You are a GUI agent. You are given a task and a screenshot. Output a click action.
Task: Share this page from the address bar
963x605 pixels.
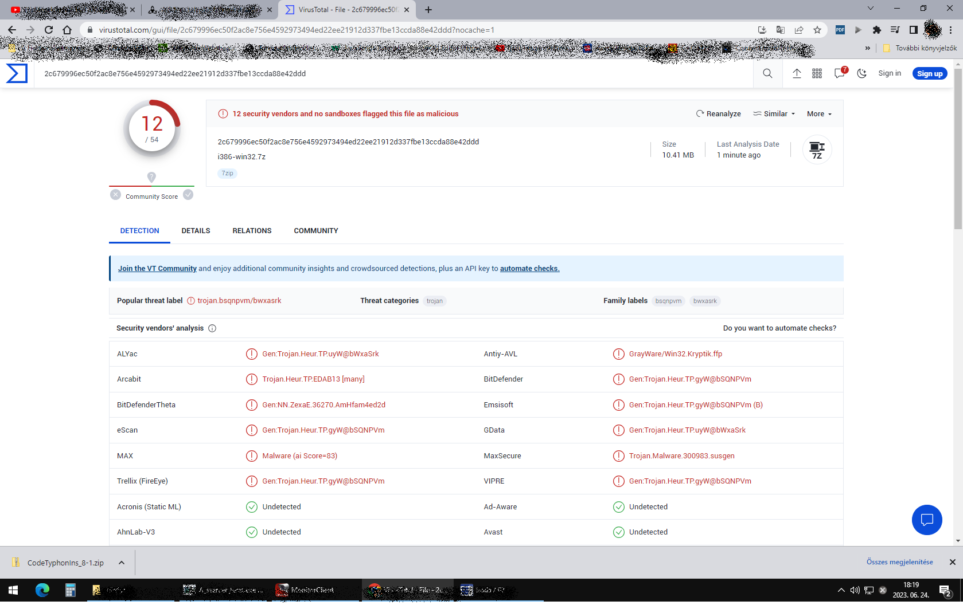(799, 30)
